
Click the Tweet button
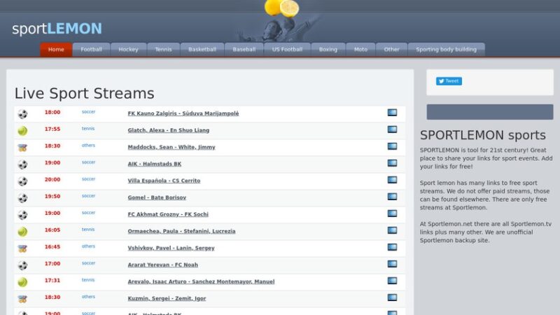[x=449, y=81]
